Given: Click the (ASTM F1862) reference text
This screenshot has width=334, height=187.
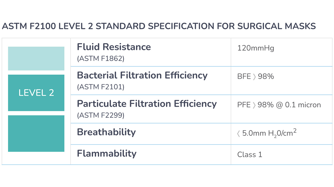Looking at the screenshot, I should tap(100, 59).
